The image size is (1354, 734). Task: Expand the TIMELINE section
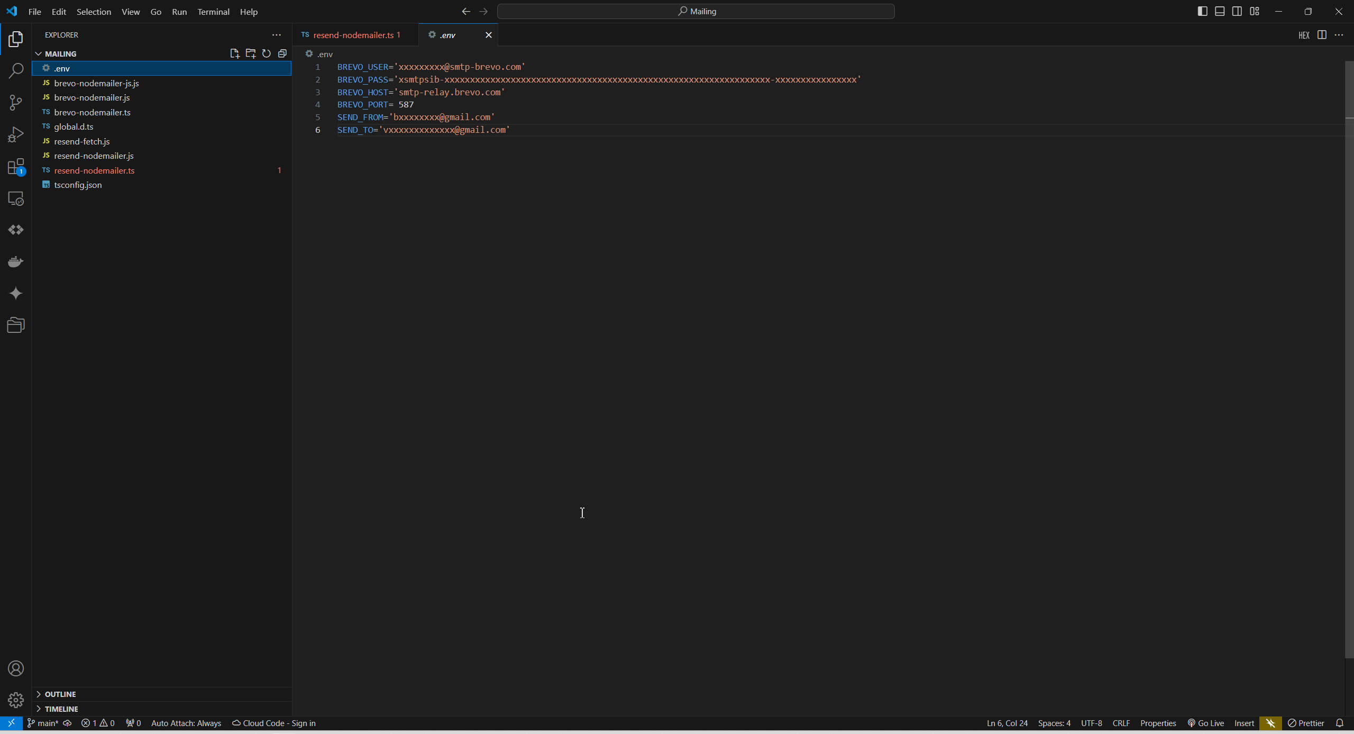click(61, 709)
